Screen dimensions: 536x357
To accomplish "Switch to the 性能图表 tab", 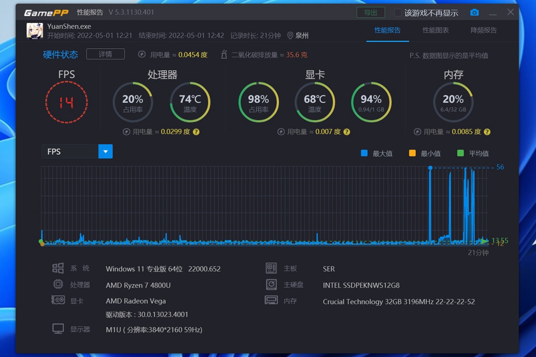I will [436, 30].
